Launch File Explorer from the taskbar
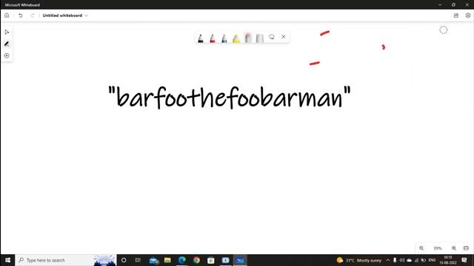Viewport: 474px width, 266px height. point(167,260)
